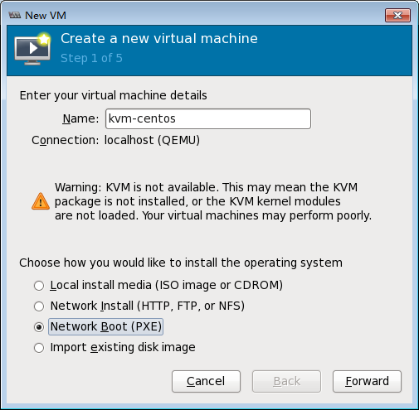Click the 'Create a new virtual machine' heading
Viewport: 419px width, 410px height.
coord(159,38)
